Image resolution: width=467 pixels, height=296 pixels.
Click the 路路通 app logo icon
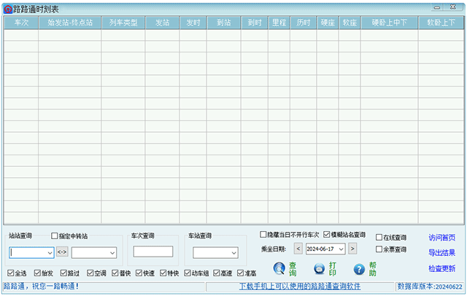pos(8,9)
